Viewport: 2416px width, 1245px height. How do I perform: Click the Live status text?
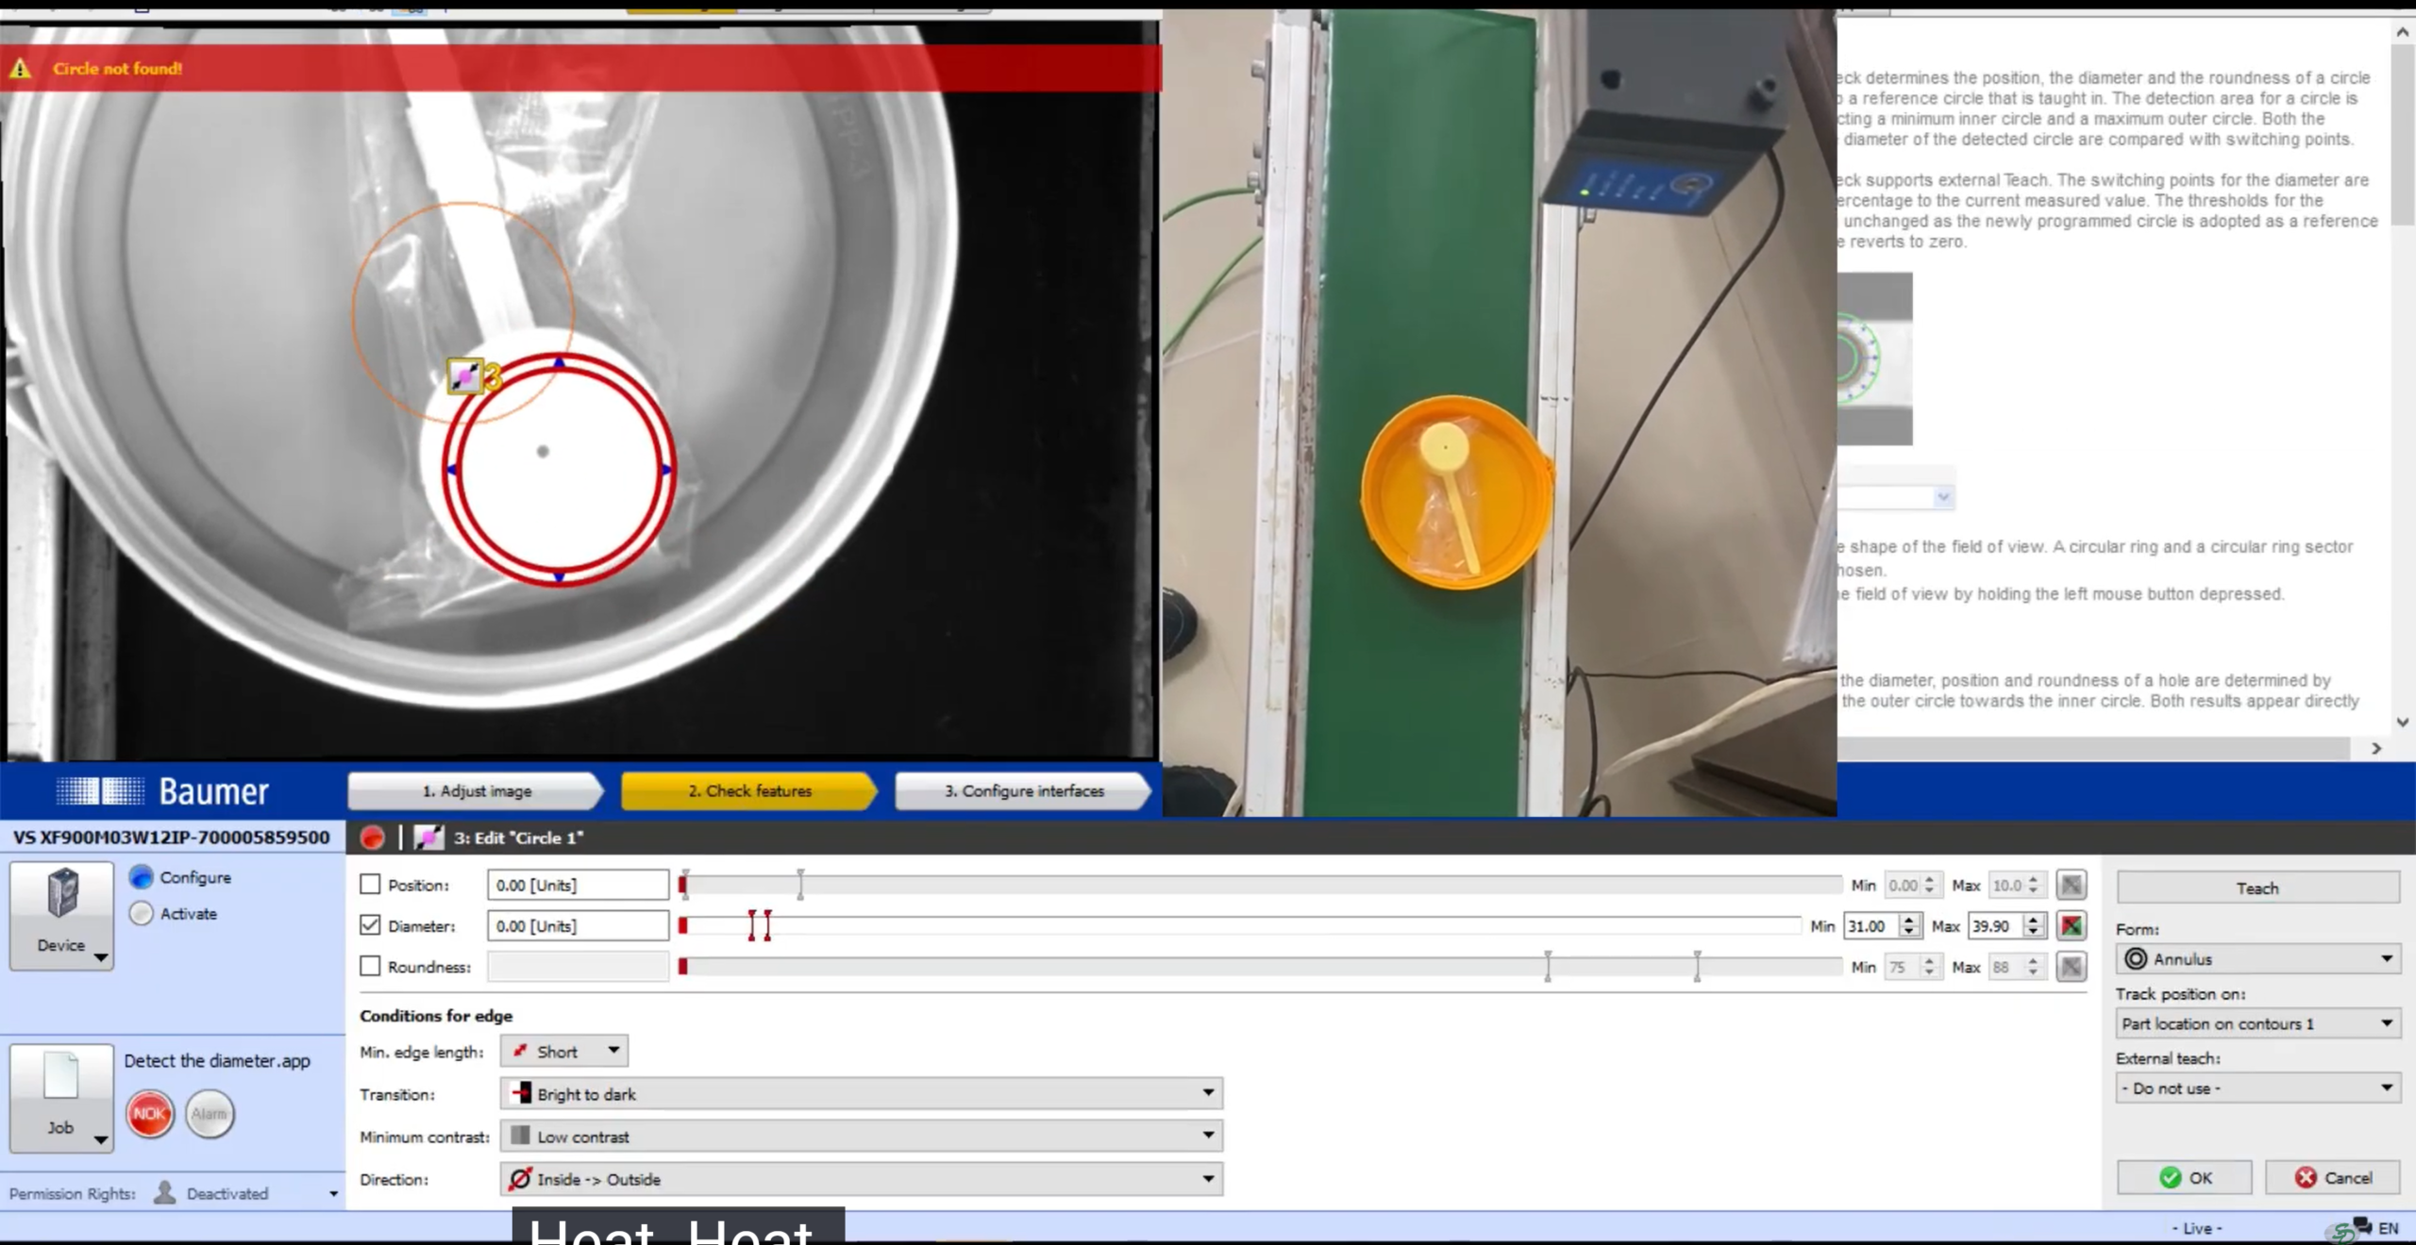click(2197, 1228)
